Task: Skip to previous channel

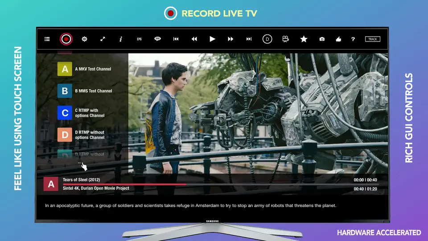Action: click(176, 39)
